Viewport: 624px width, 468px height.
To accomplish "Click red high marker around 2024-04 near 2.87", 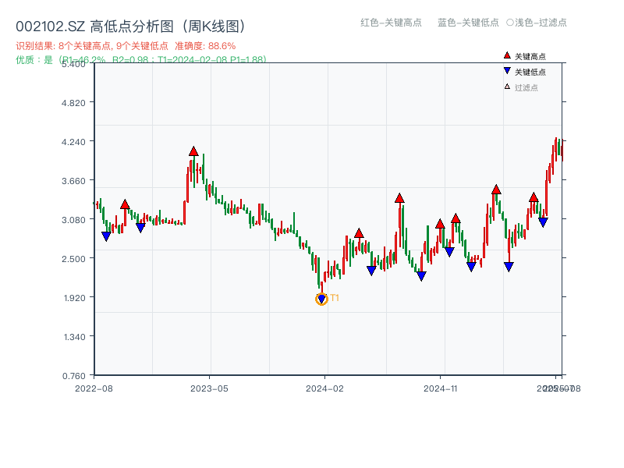I will pos(359,233).
